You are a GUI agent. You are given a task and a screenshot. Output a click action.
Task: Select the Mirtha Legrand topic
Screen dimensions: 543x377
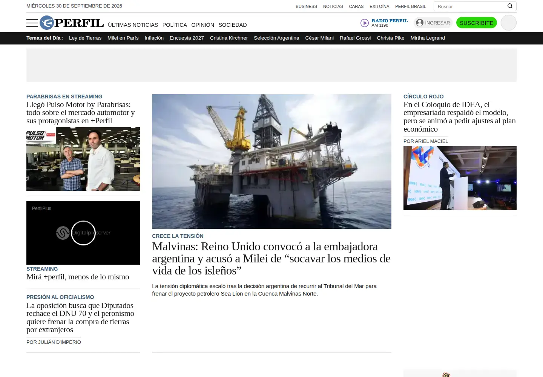tap(428, 38)
